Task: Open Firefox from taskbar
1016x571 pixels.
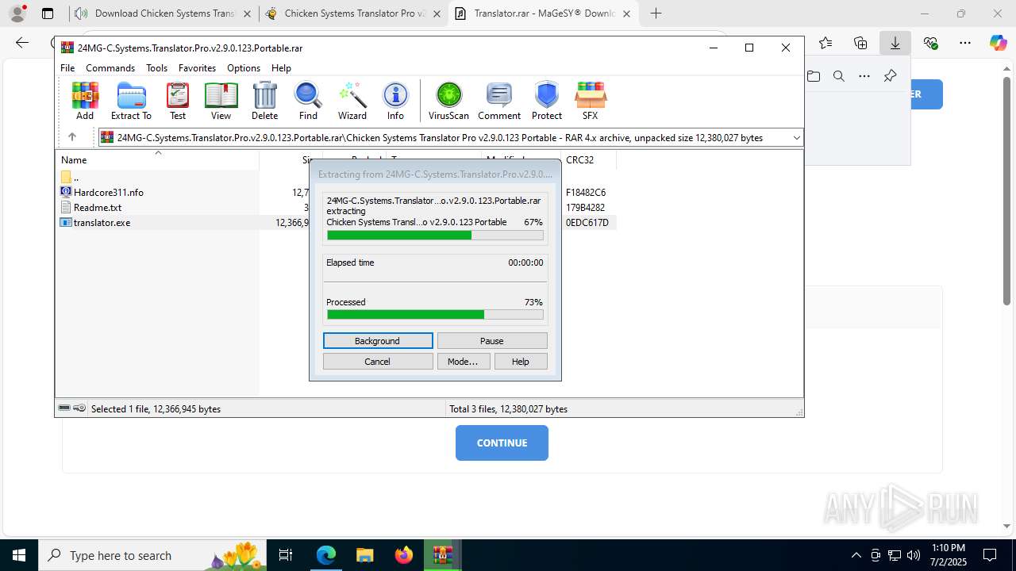Action: click(404, 555)
